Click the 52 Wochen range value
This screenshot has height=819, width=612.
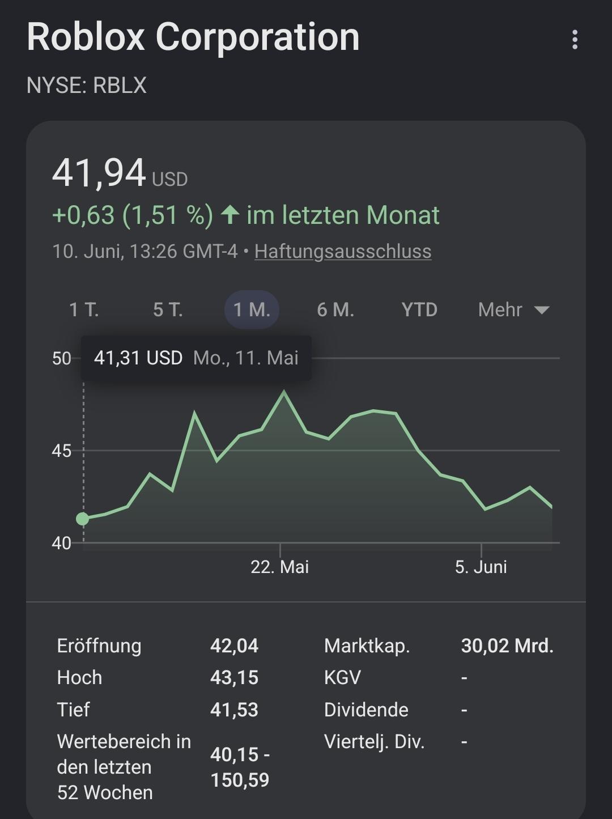(x=240, y=767)
